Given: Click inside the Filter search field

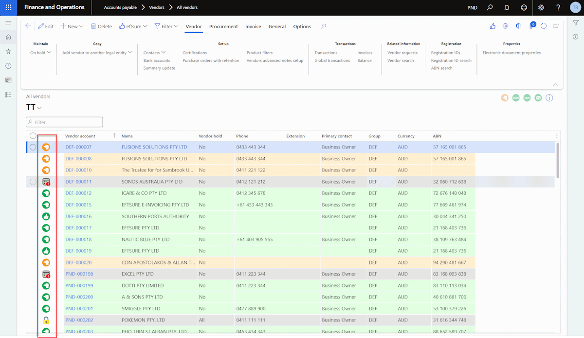Looking at the screenshot, I should 64,122.
